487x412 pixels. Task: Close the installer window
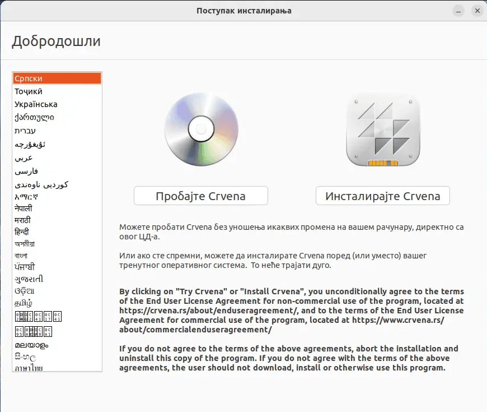click(477, 11)
